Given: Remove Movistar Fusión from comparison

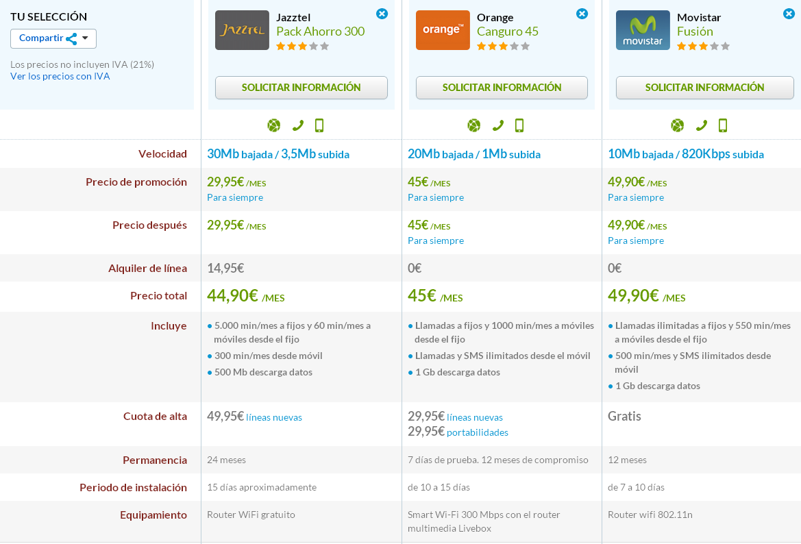Looking at the screenshot, I should (x=789, y=14).
